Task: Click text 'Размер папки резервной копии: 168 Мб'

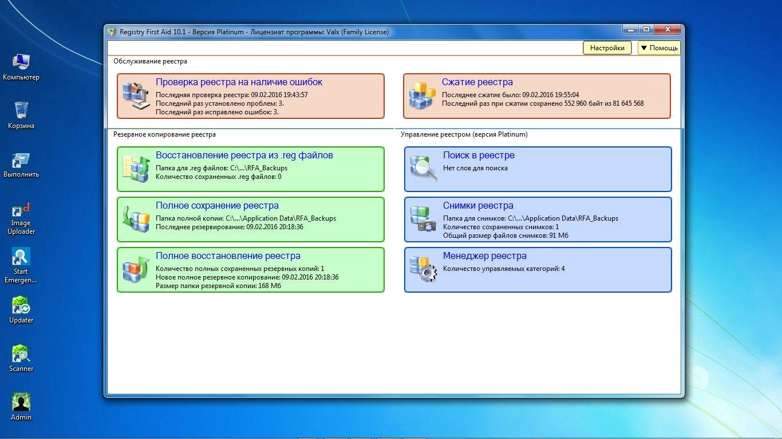Action: click(x=219, y=286)
